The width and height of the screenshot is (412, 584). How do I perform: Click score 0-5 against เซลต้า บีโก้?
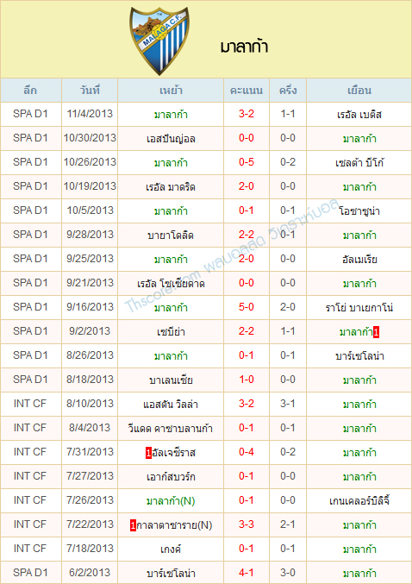(x=247, y=162)
